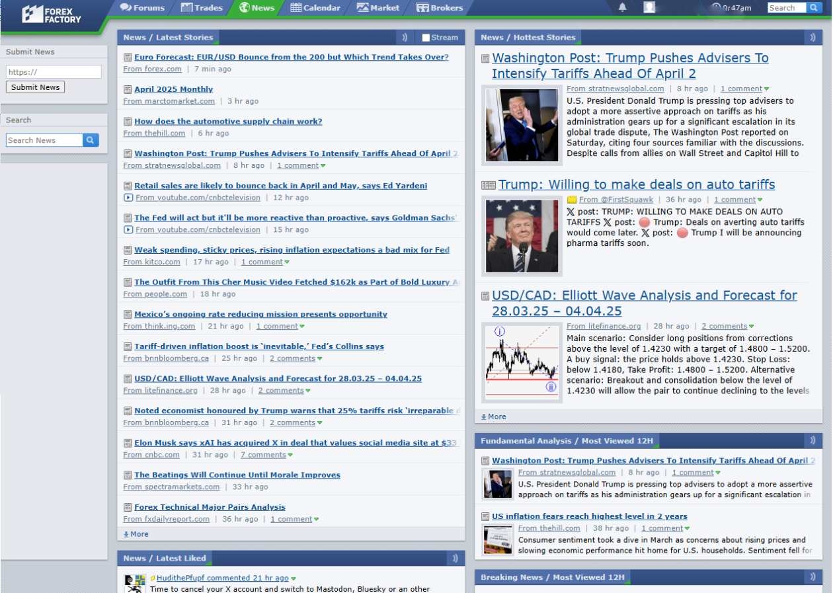
Task: Expand More under Hottest Stories list
Action: click(494, 416)
